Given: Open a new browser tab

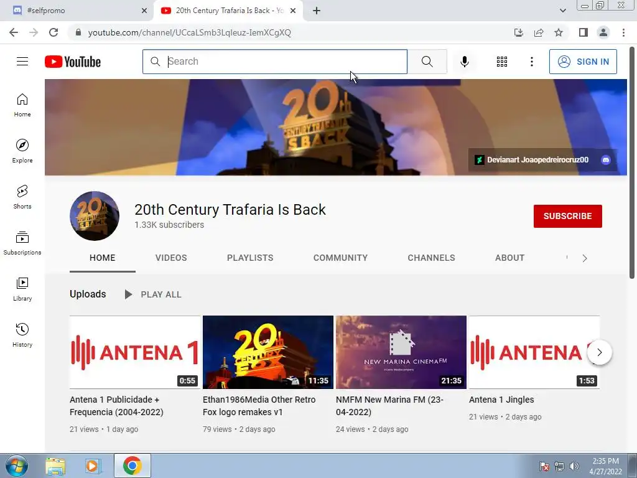Looking at the screenshot, I should coord(317,11).
